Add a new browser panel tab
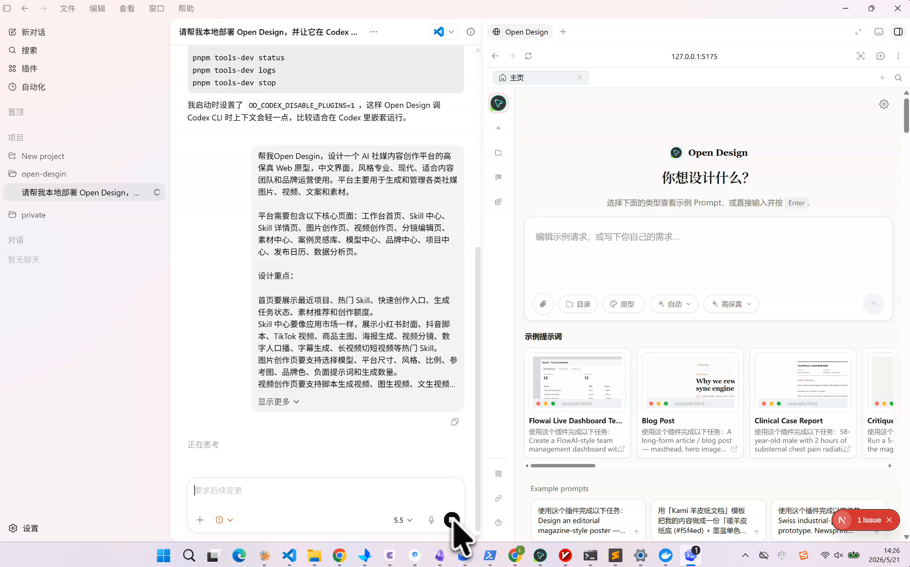 pyautogui.click(x=563, y=32)
